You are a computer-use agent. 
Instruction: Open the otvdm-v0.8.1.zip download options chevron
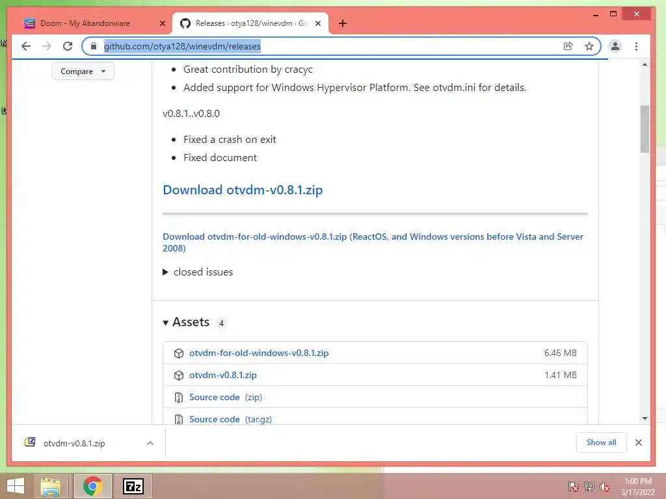pos(150,443)
